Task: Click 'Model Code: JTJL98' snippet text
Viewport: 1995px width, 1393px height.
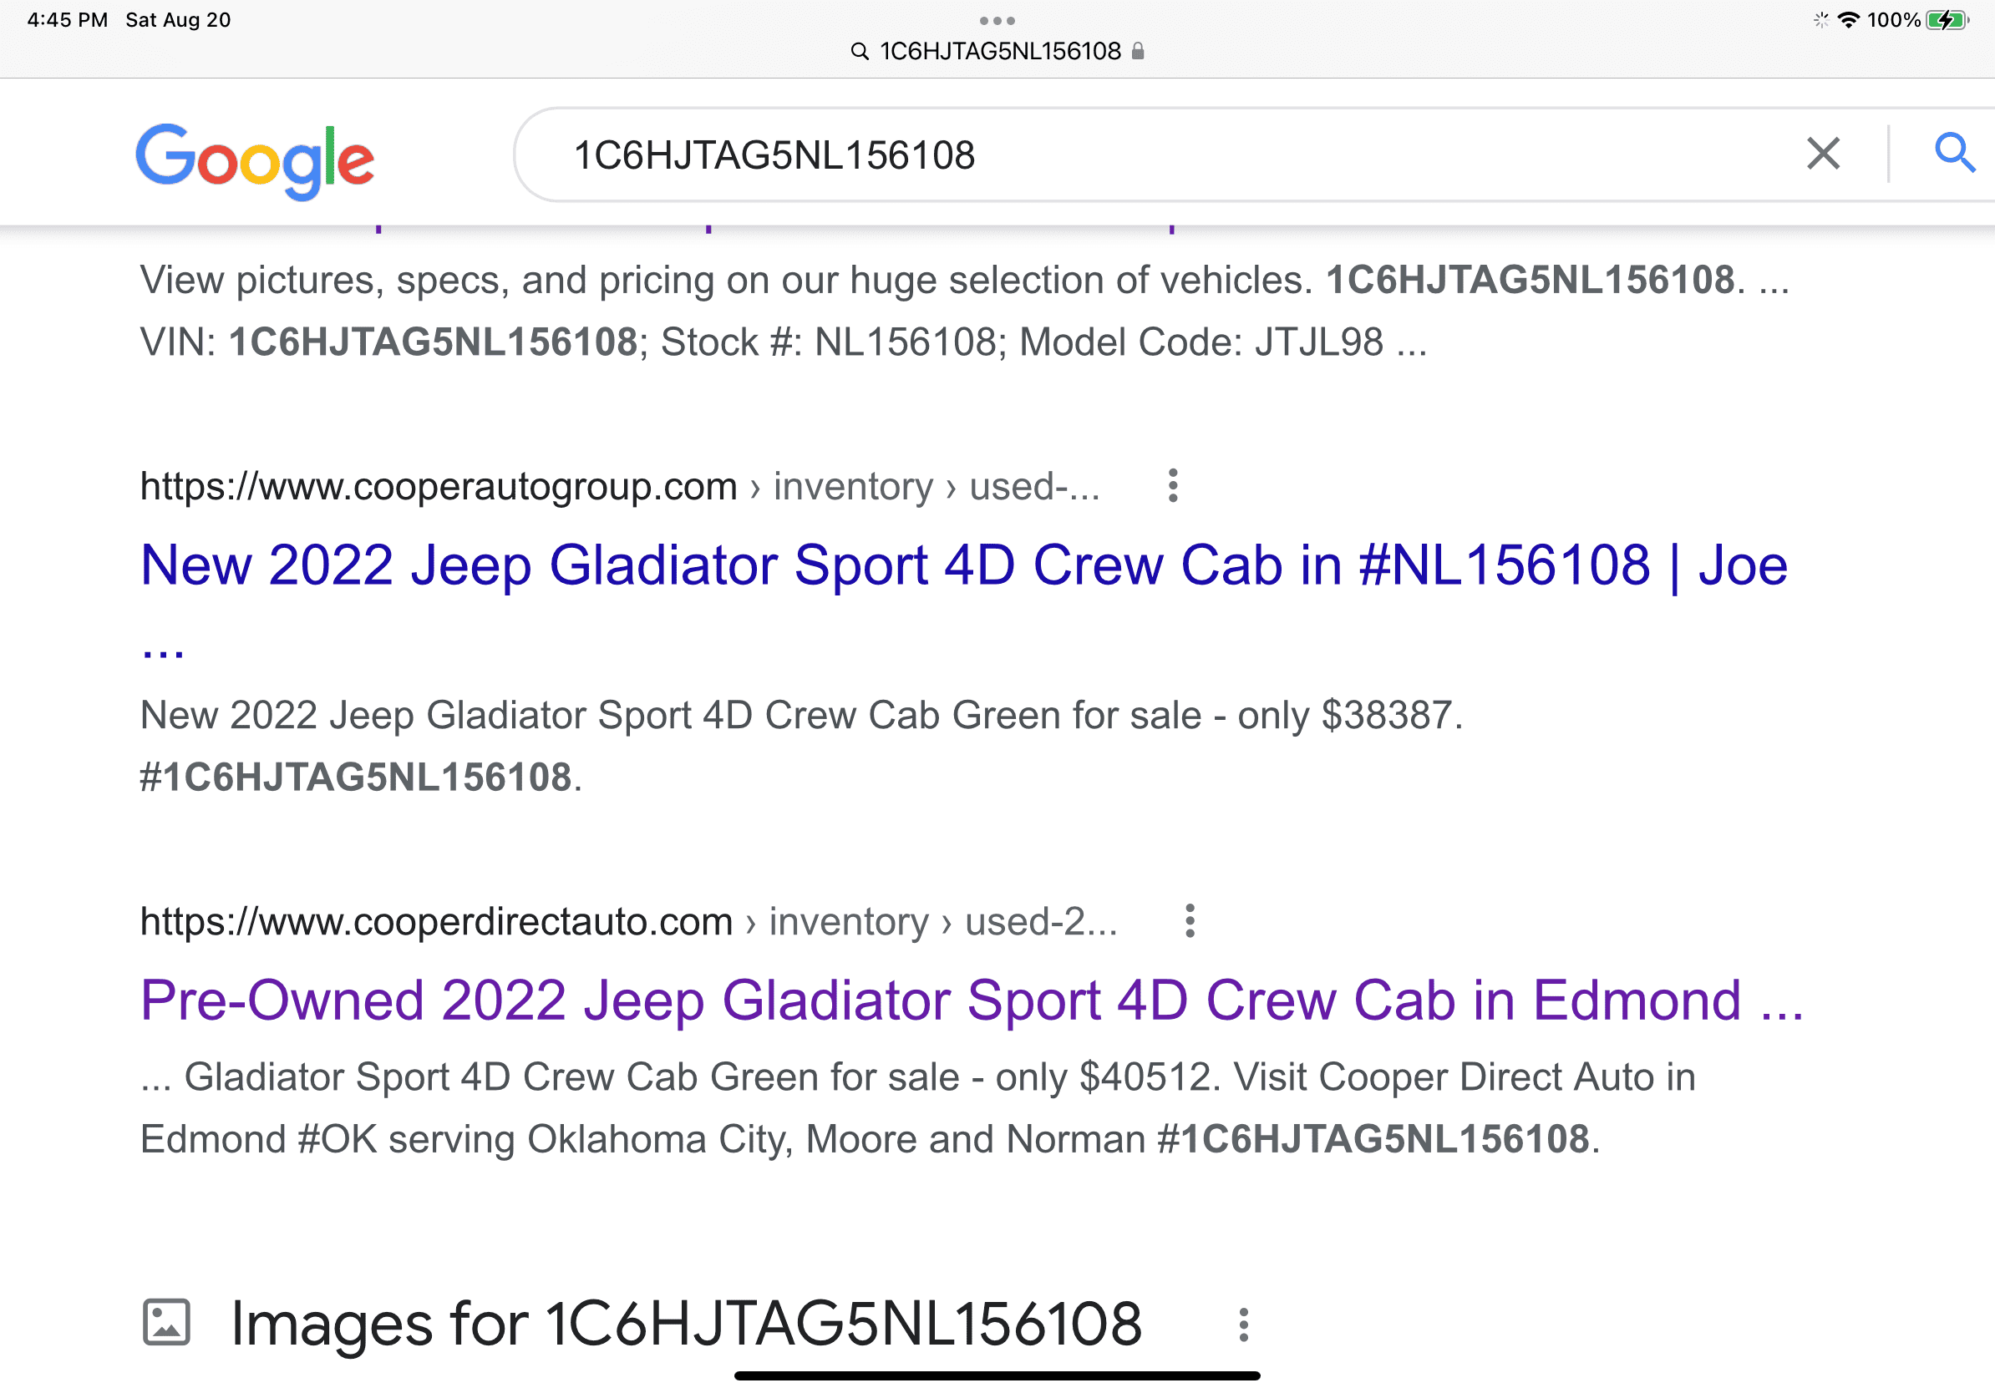Action: click(1201, 342)
